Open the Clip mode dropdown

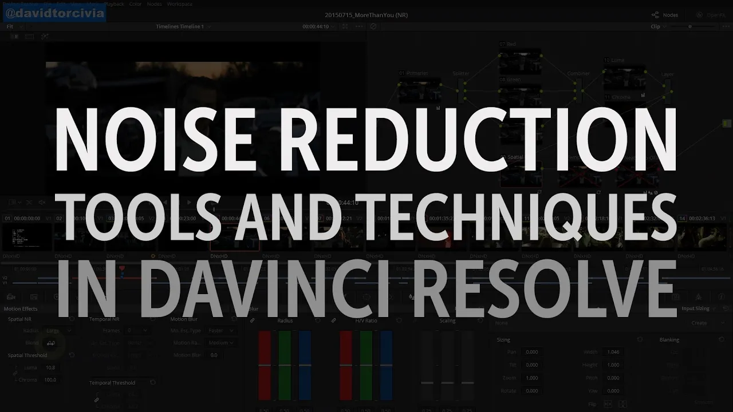659,26
